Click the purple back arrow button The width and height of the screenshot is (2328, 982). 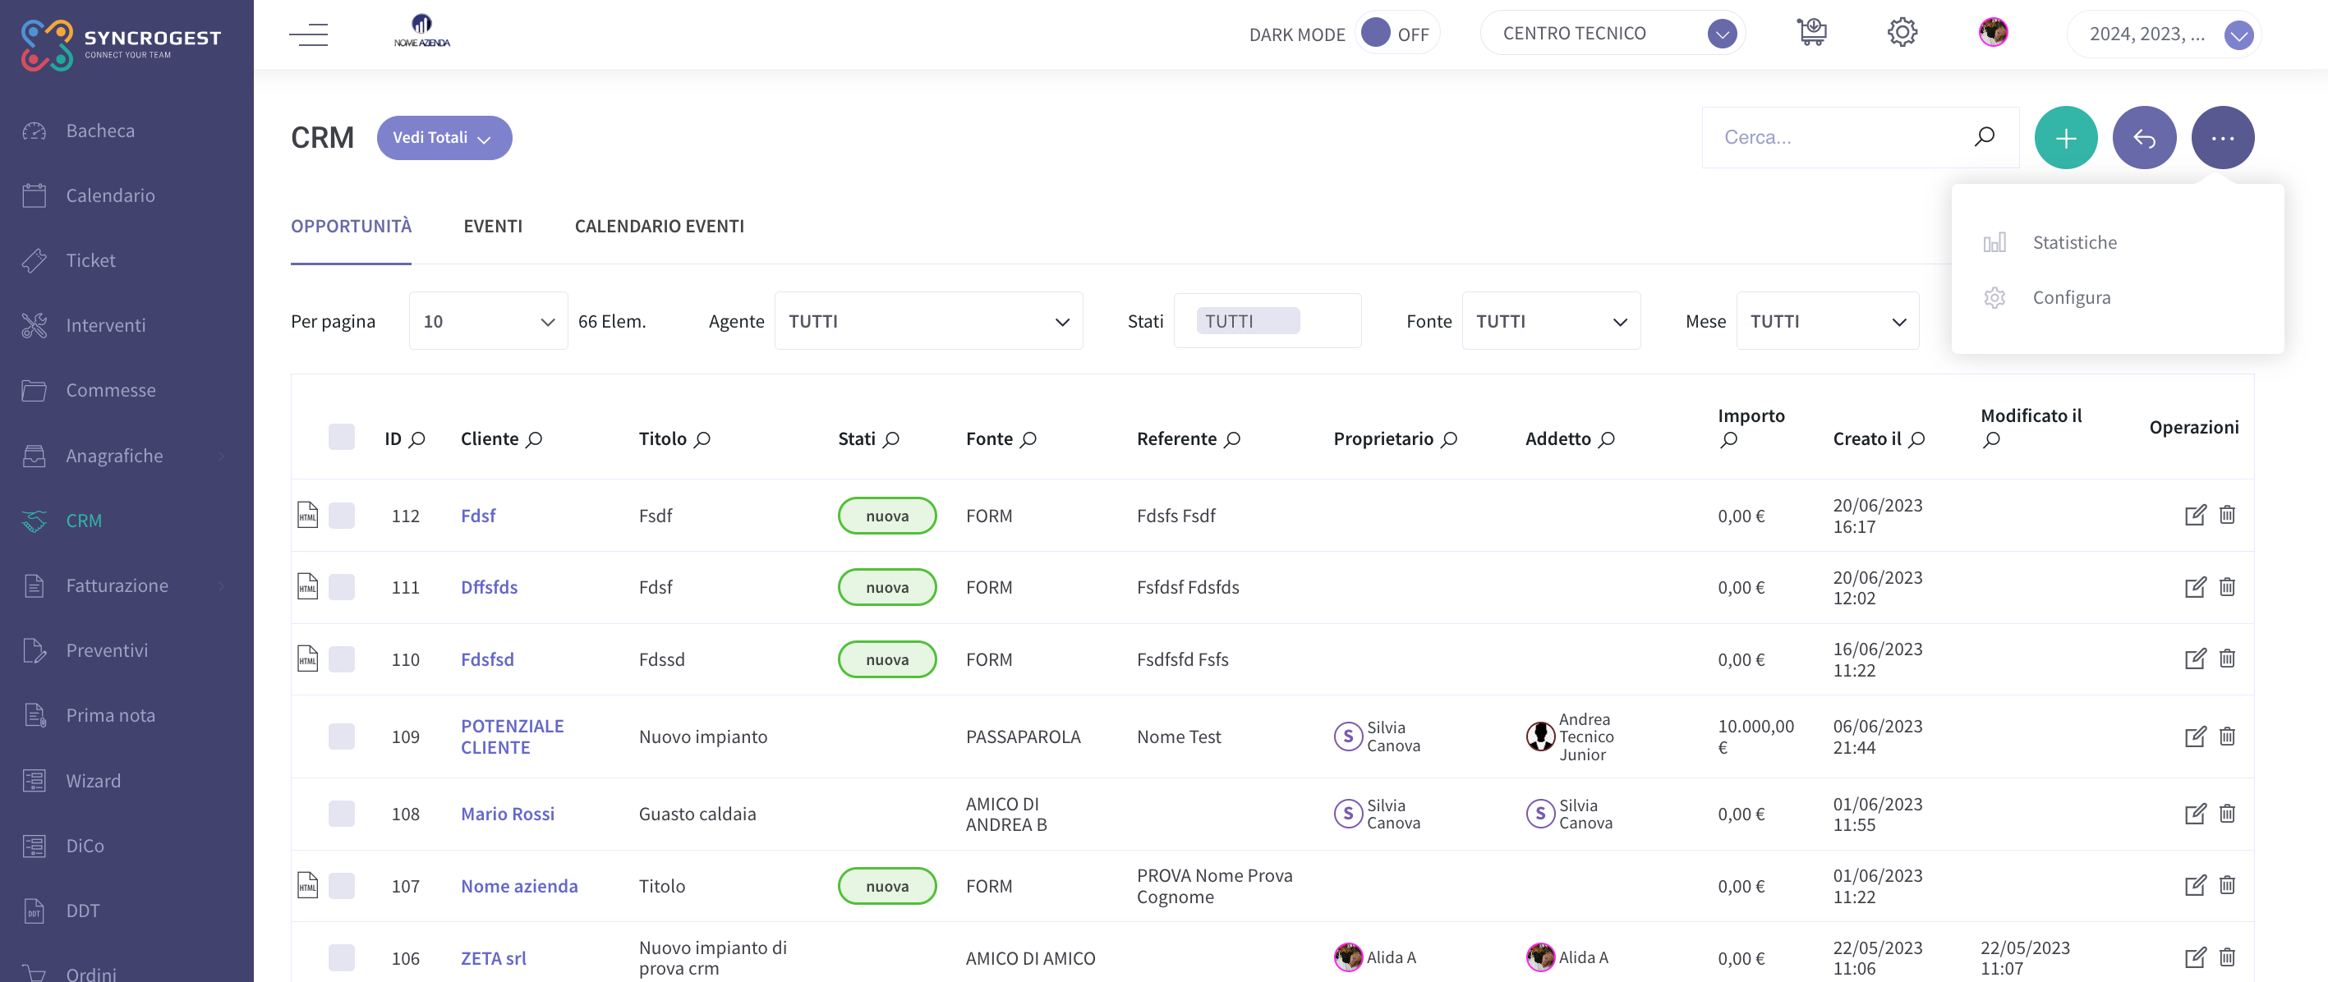pos(2144,137)
